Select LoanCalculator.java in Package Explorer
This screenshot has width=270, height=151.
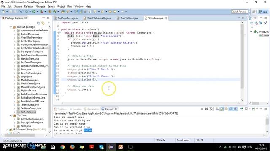tap(31, 73)
